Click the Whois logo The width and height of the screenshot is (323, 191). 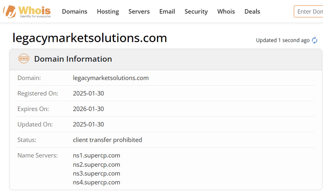click(x=27, y=12)
